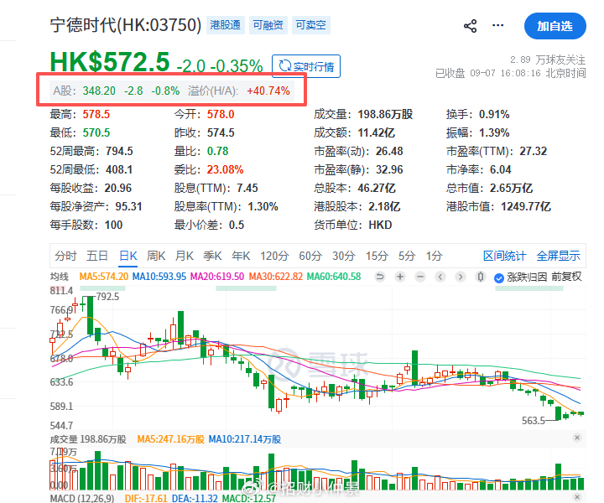
Task: Open the three-dot more options menu
Action: click(x=497, y=25)
